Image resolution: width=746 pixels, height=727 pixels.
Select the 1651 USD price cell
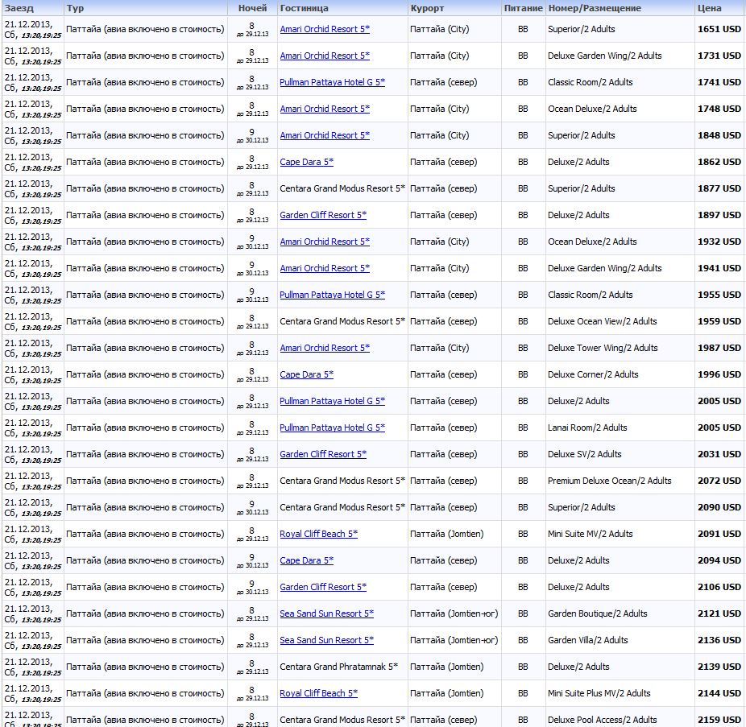click(719, 29)
